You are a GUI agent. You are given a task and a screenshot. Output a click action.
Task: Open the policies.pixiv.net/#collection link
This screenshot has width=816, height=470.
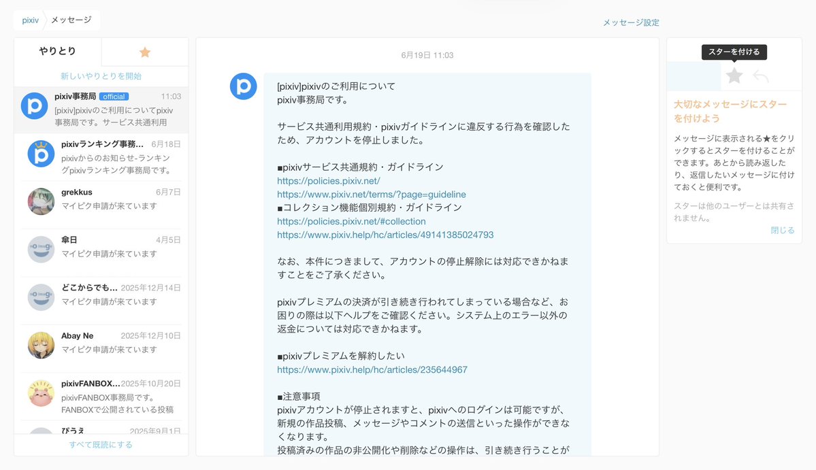point(351,222)
